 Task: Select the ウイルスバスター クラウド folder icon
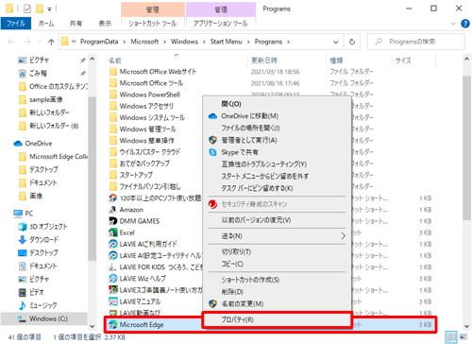click(x=113, y=152)
